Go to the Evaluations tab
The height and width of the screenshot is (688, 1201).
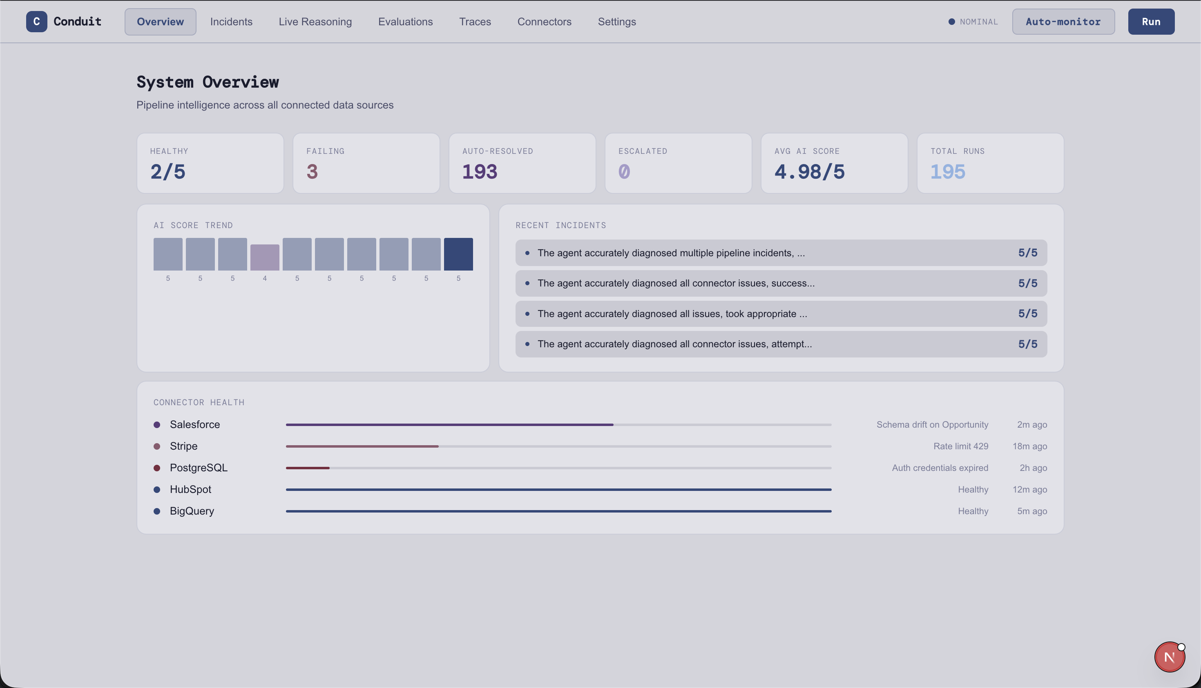[x=405, y=22]
